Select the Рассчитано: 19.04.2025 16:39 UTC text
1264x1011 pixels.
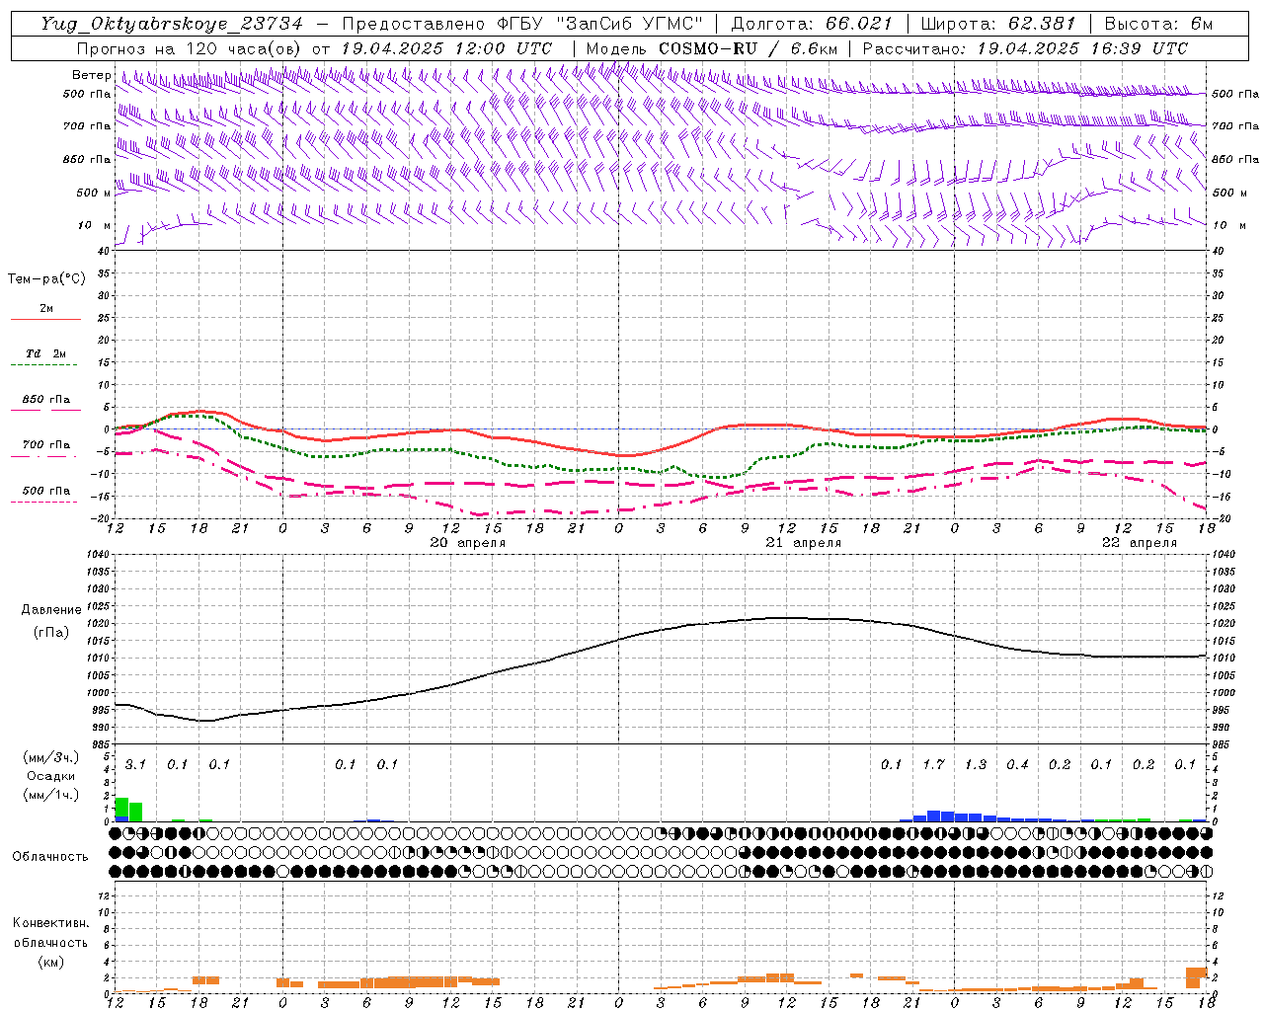[x=1026, y=48]
